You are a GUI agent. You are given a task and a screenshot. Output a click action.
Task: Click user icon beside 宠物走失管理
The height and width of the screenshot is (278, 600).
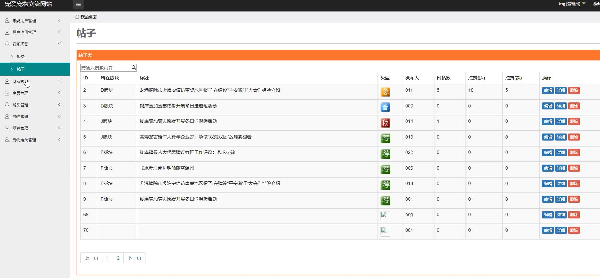click(7, 139)
